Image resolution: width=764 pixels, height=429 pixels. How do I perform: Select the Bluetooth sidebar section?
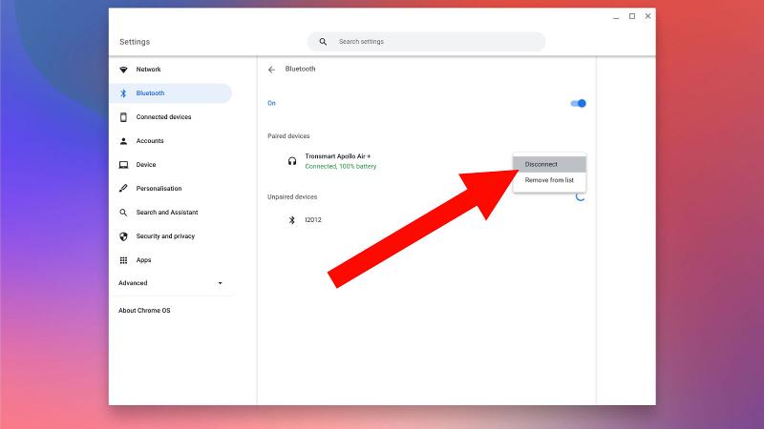(171, 93)
